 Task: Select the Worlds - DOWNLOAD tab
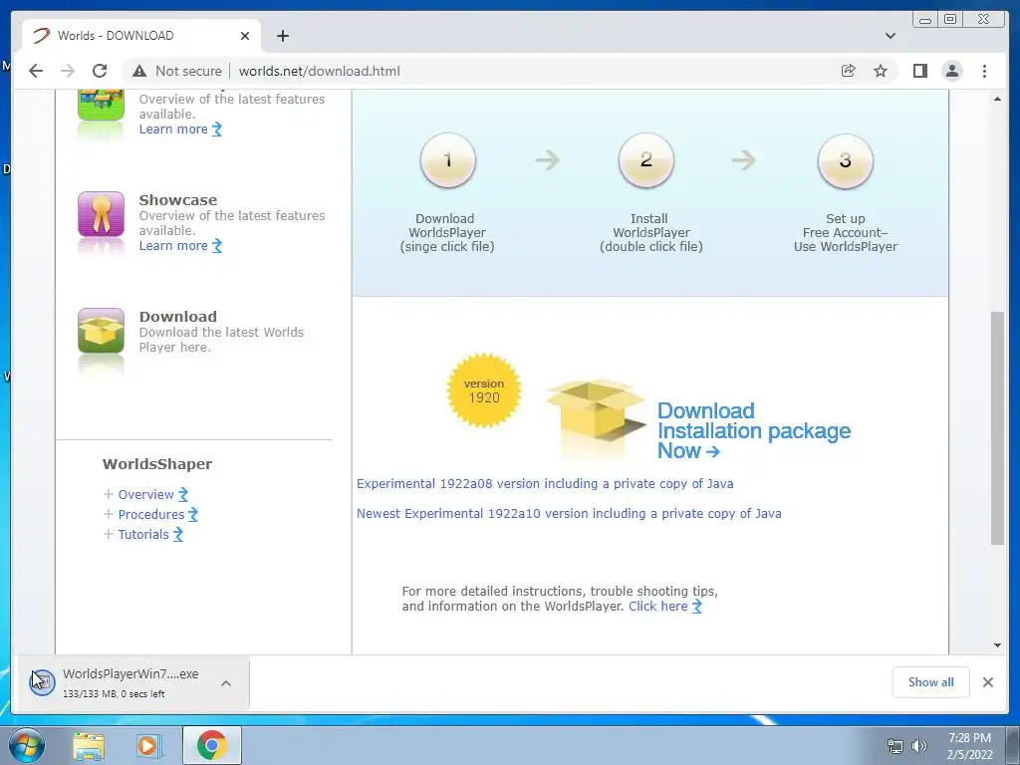point(141,36)
